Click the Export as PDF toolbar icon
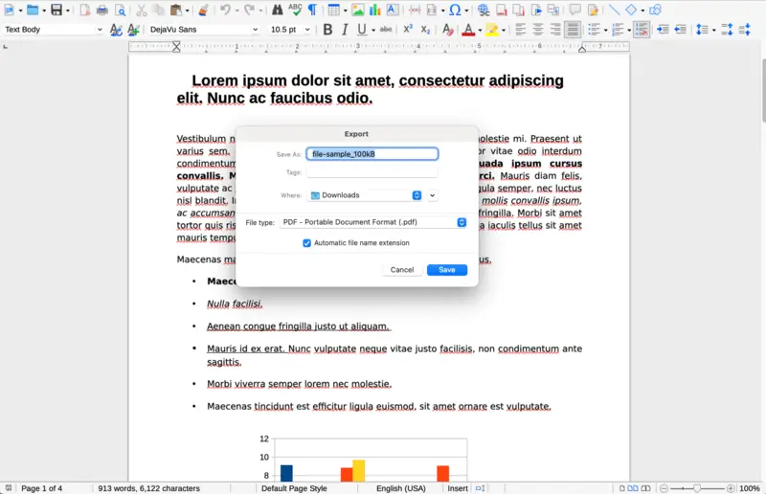 (x=85, y=10)
